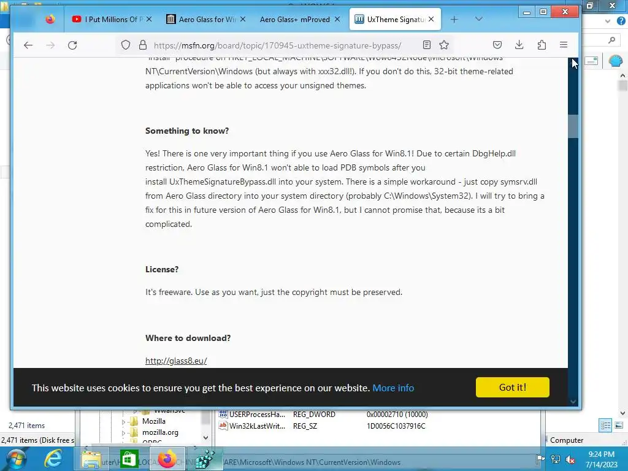The image size is (628, 471).
Task: Open the list all tabs dropdown
Action: pos(478,19)
